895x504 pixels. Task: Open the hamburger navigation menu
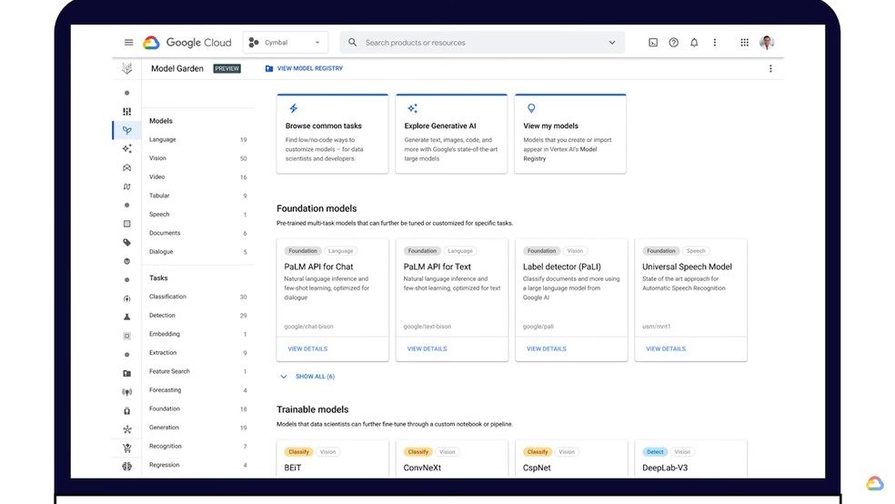128,42
